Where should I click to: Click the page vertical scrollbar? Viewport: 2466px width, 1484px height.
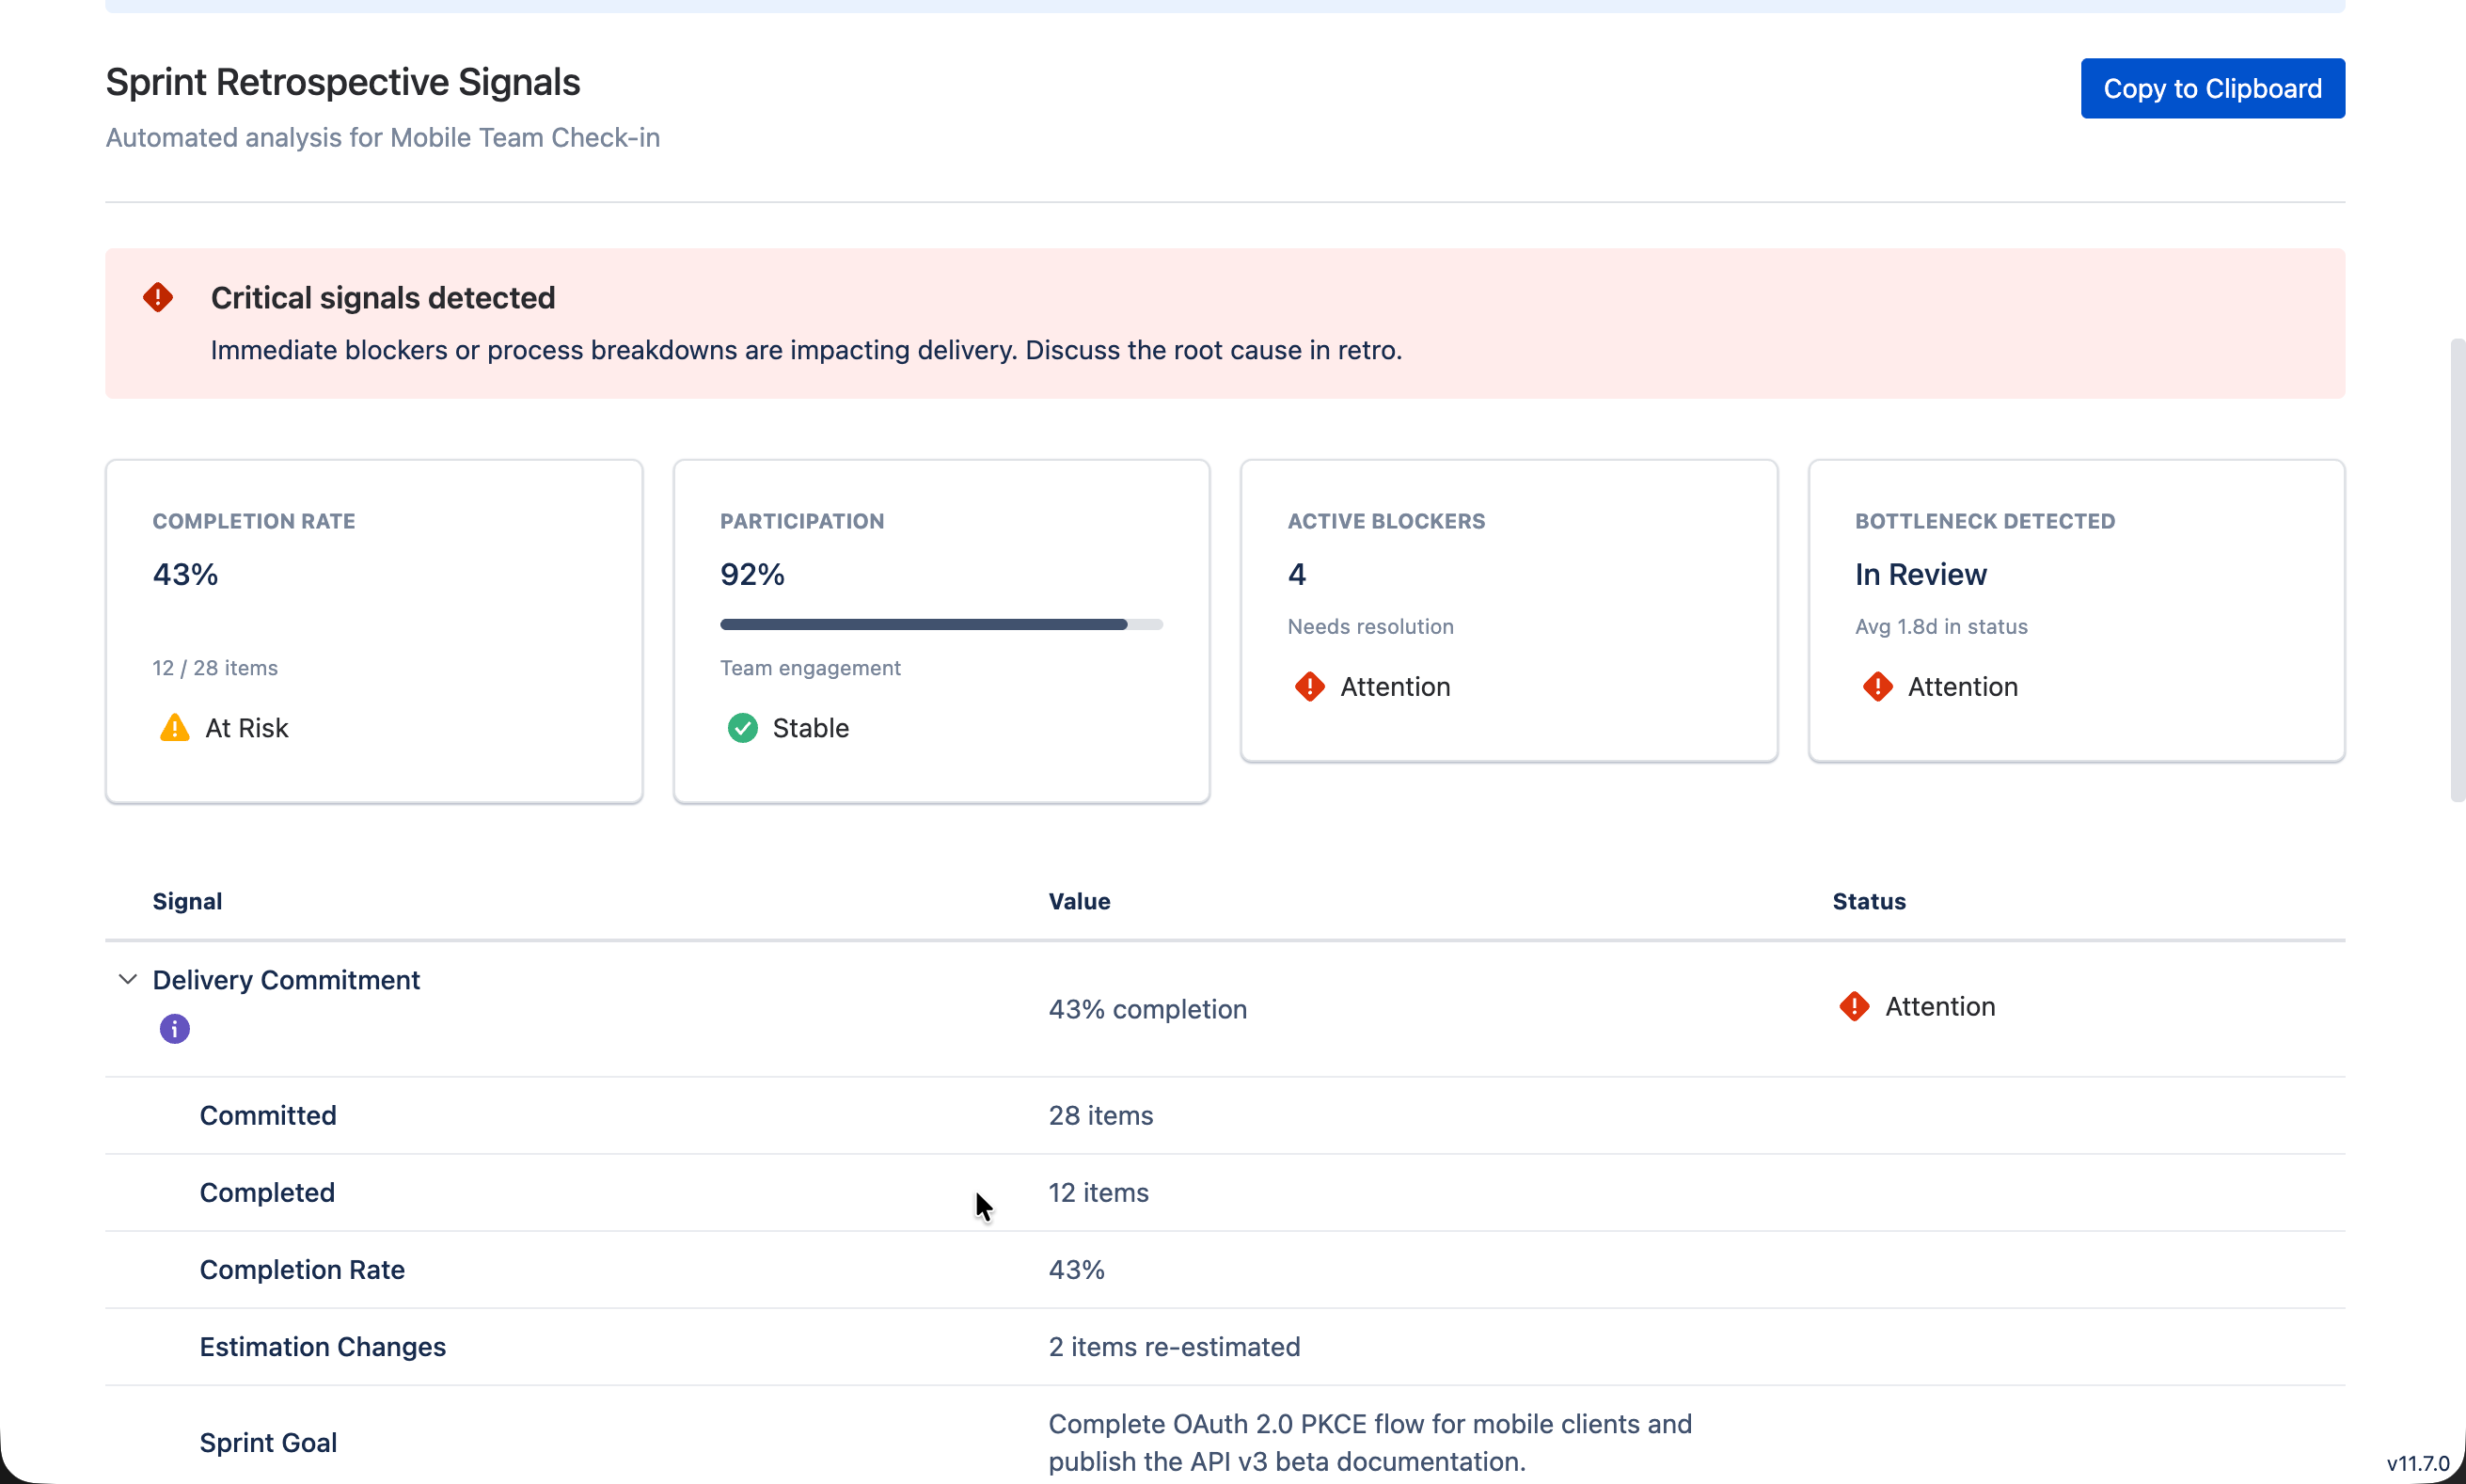(x=2456, y=570)
